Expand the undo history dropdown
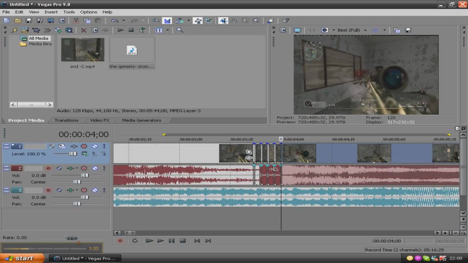This screenshot has height=263, width=468. [x=124, y=21]
